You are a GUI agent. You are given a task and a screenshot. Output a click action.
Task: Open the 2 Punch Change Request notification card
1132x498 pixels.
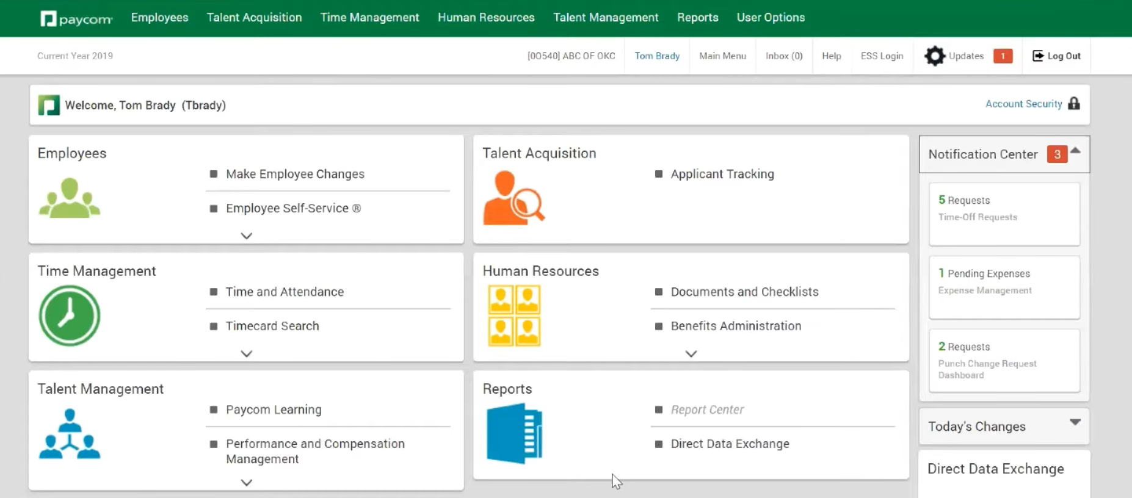click(x=1004, y=361)
